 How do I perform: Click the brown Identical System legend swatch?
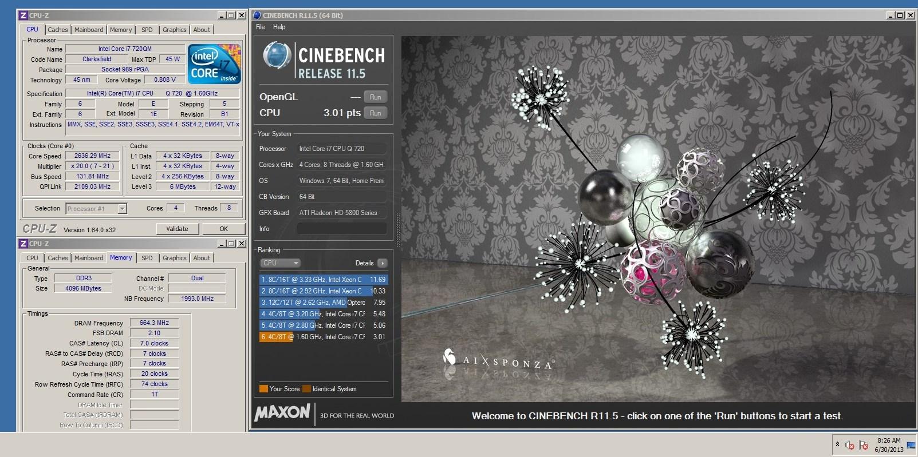click(x=306, y=389)
